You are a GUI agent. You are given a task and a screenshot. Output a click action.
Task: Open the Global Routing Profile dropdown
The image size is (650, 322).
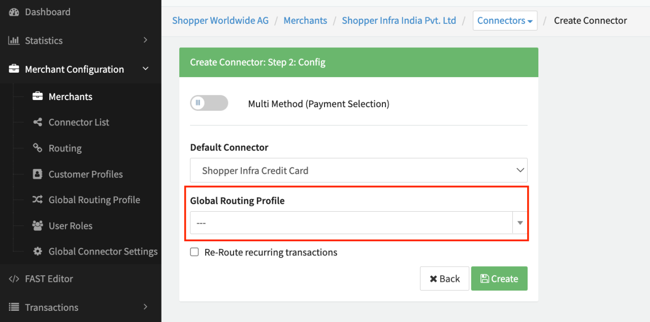tap(359, 223)
